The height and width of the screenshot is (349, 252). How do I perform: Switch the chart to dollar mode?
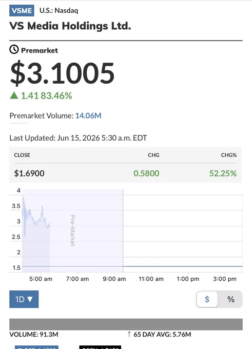[207, 299]
